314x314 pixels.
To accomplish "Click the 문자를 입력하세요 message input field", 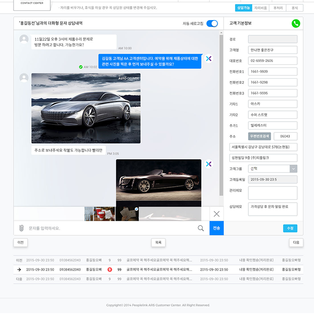I will 109,228.
